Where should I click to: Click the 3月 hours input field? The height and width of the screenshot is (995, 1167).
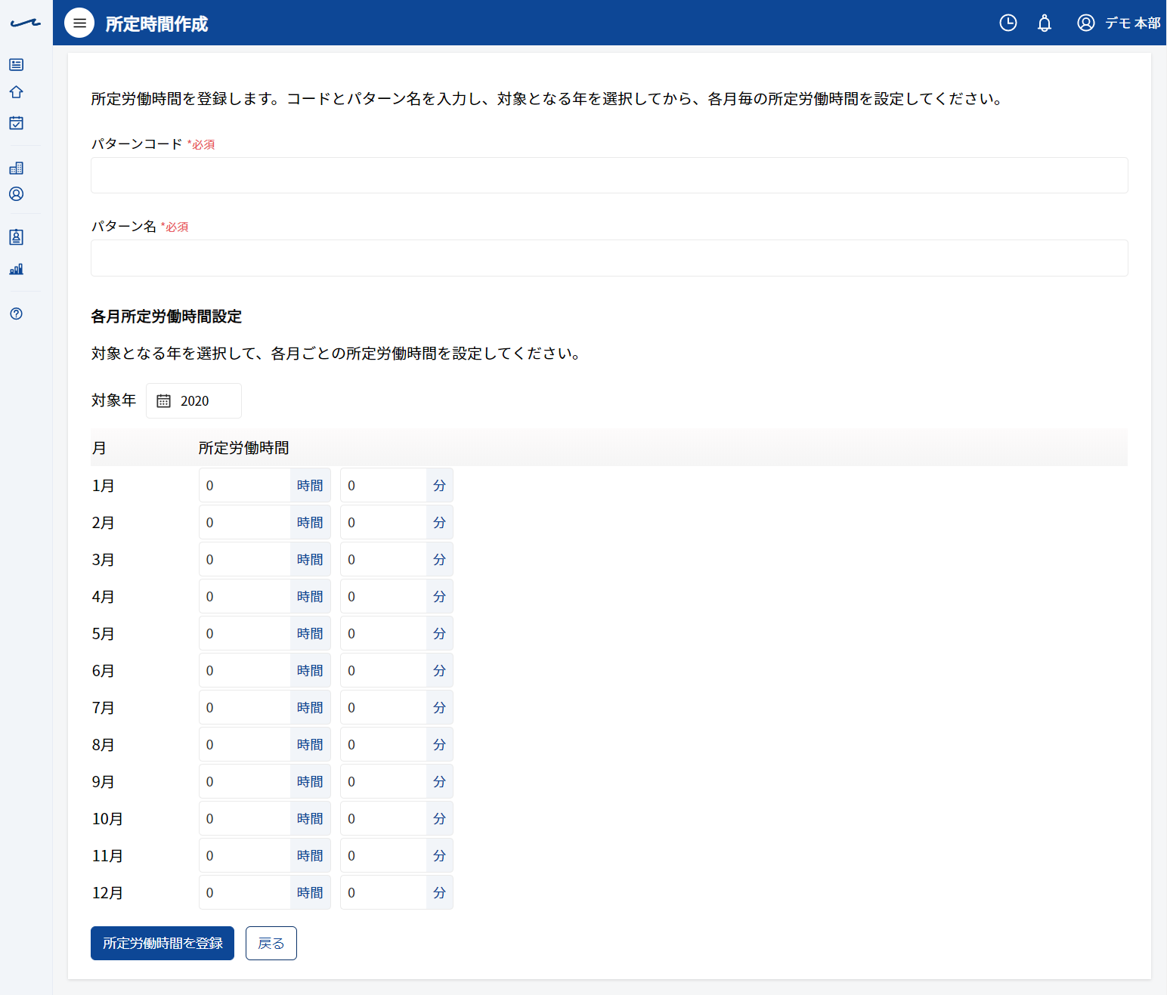(245, 559)
